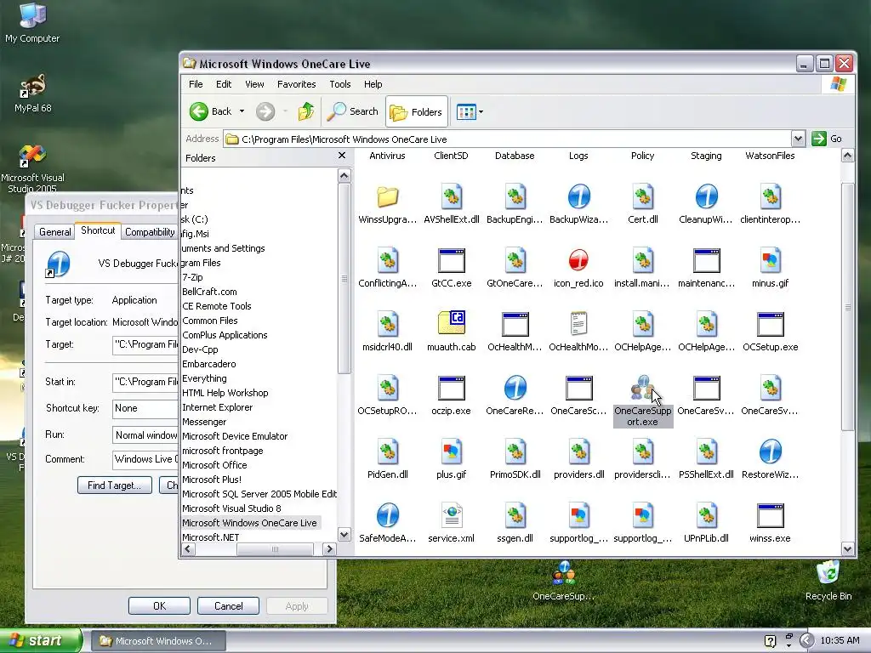
Task: Click the Target input field
Action: [145, 345]
